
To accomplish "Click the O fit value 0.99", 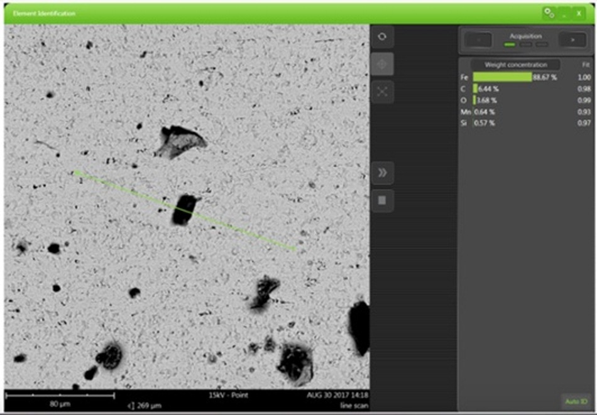I will click(x=584, y=100).
